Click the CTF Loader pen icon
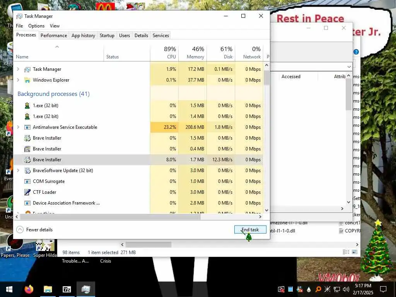The image size is (396, 297). coord(27,192)
